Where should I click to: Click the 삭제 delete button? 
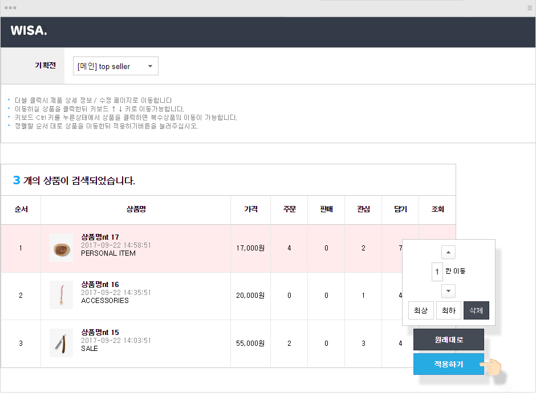476,310
